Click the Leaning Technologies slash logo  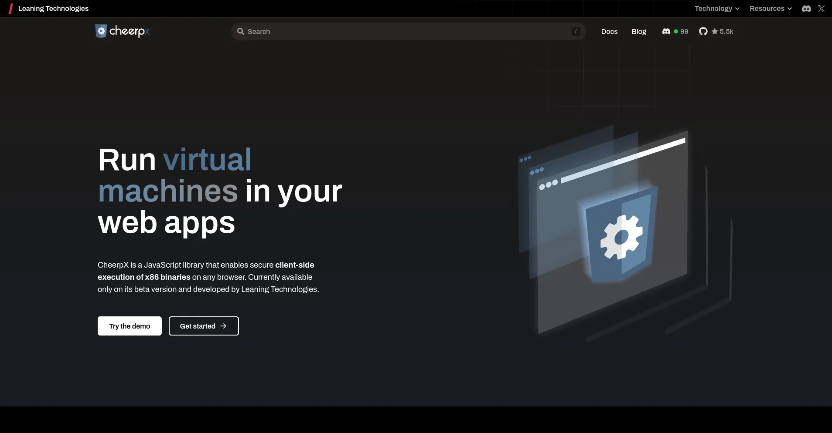click(10, 8)
